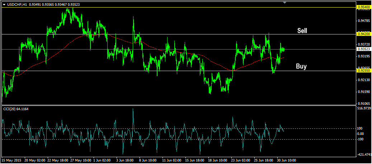Open the USDCHF,H1 chart dropdown arrow

pos(4,4)
